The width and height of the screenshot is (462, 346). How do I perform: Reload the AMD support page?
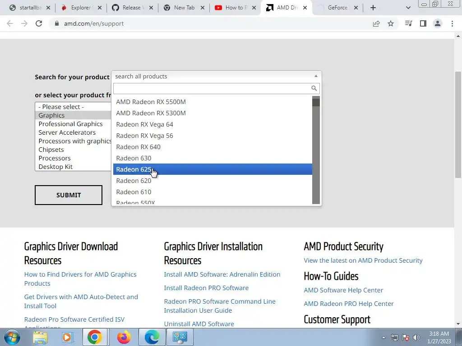(39, 23)
